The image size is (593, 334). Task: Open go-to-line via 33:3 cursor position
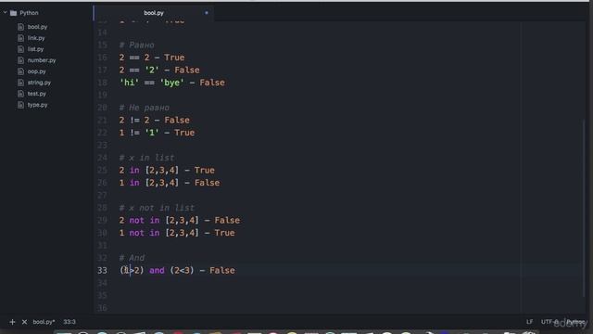(69, 322)
